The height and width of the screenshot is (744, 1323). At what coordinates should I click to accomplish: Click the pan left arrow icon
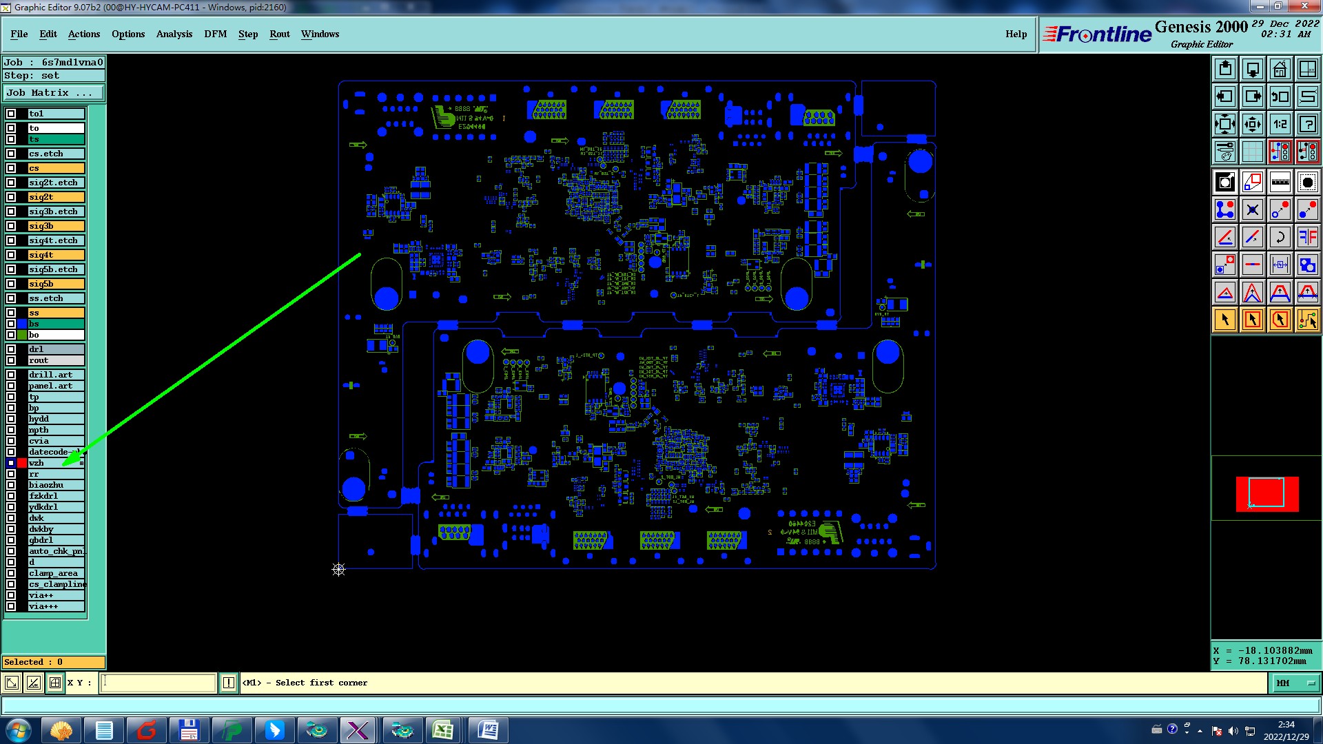[1225, 96]
